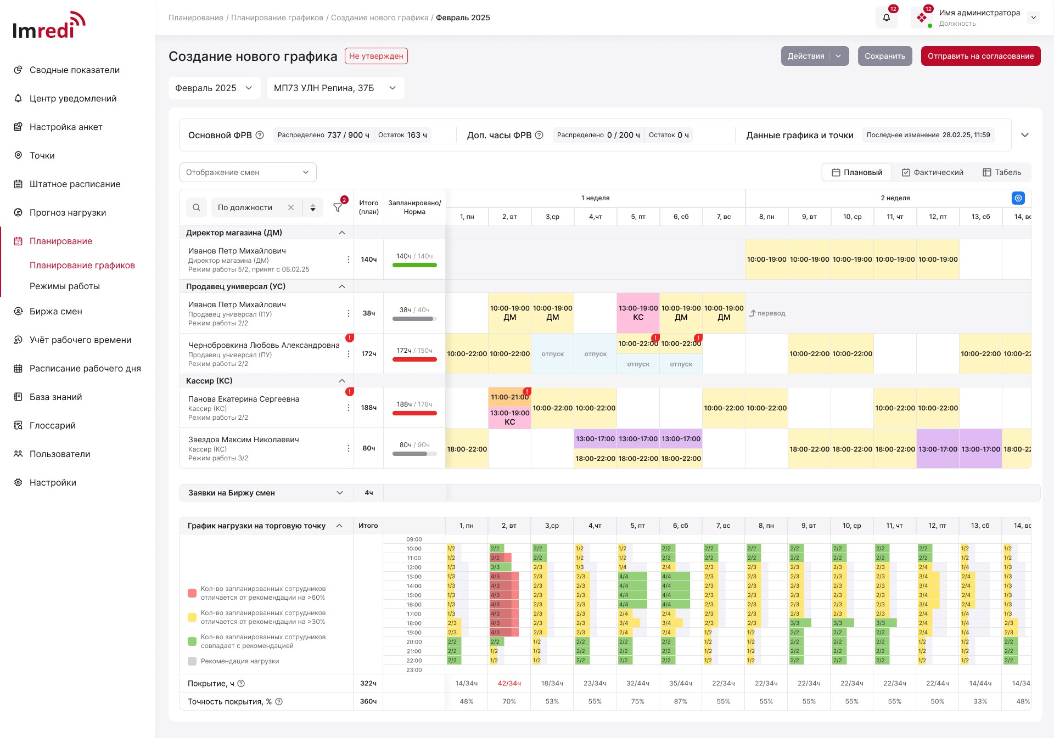
Task: Click blue gear settings icon in week header
Action: tap(1018, 198)
